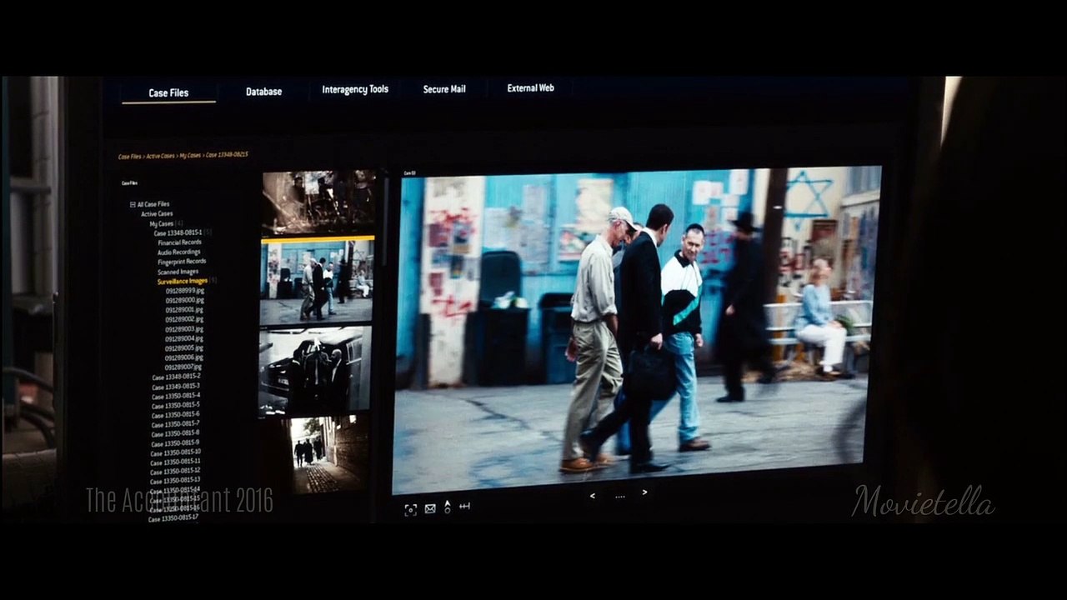Select Case 13348-0815-1 in the tree
The image size is (1067, 600).
pos(178,233)
